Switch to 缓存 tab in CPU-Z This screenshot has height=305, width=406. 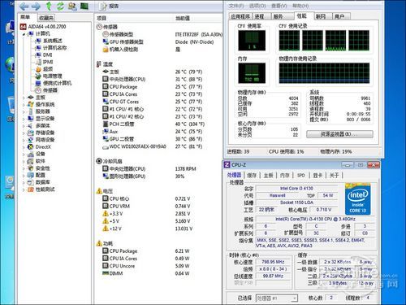tap(252, 176)
